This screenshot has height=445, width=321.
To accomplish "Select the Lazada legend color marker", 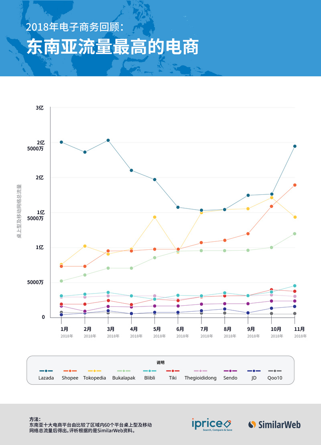I will click(46, 371).
